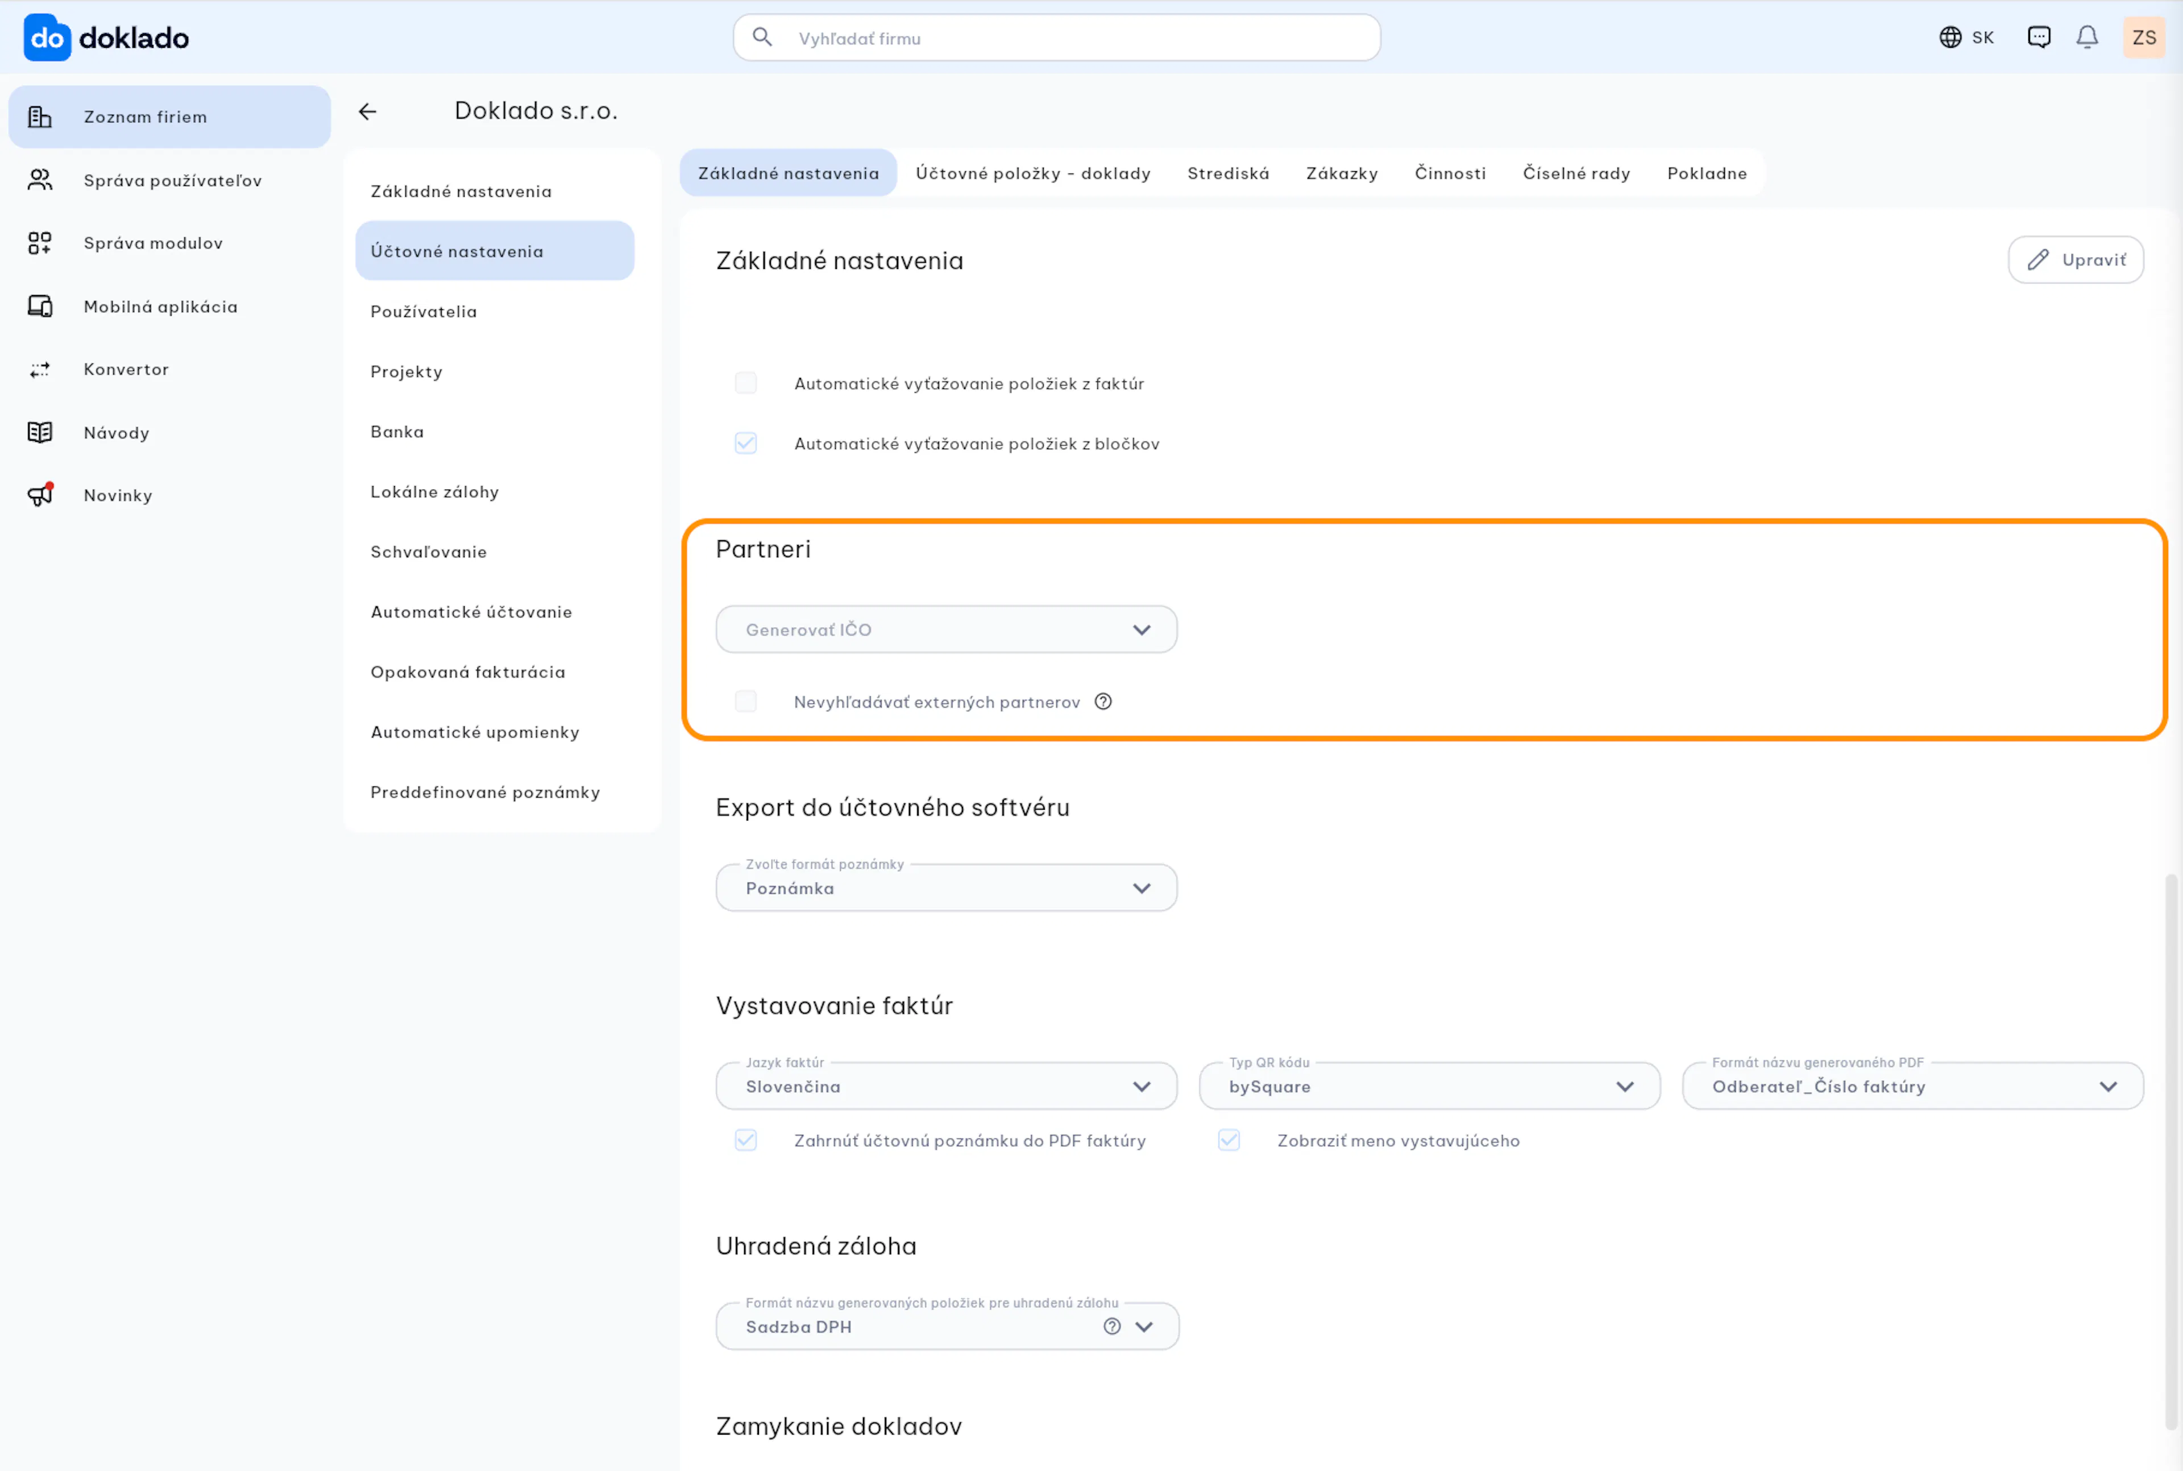The image size is (2183, 1471).
Task: Switch to the Strediská tab
Action: (x=1229, y=173)
